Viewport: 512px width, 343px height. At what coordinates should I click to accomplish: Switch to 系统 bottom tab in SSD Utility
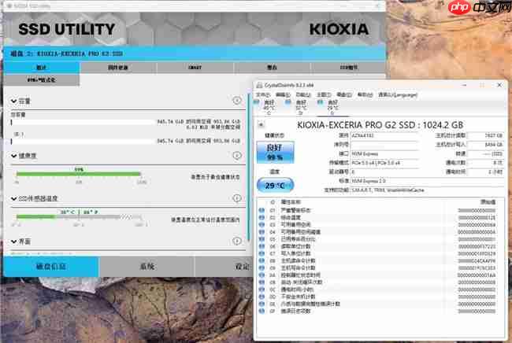tap(147, 267)
